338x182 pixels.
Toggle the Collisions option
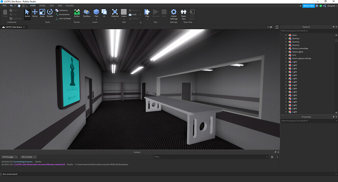pos(62,10)
